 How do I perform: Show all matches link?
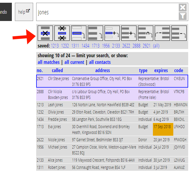pyautogui.click(x=49, y=62)
